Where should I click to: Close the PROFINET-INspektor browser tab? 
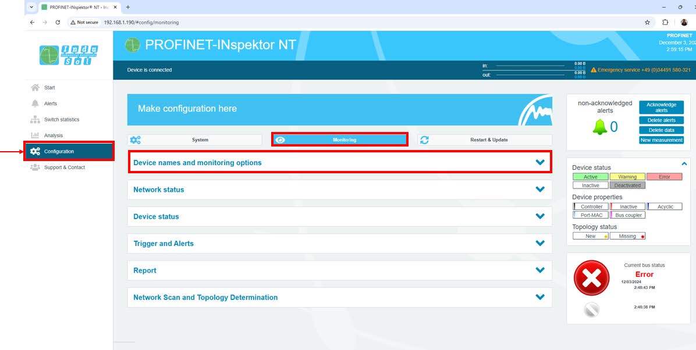pyautogui.click(x=115, y=7)
